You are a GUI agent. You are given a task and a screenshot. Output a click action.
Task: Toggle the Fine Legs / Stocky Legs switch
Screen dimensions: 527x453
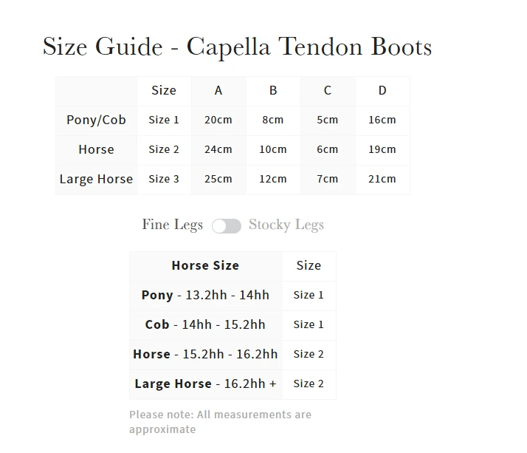[227, 226]
